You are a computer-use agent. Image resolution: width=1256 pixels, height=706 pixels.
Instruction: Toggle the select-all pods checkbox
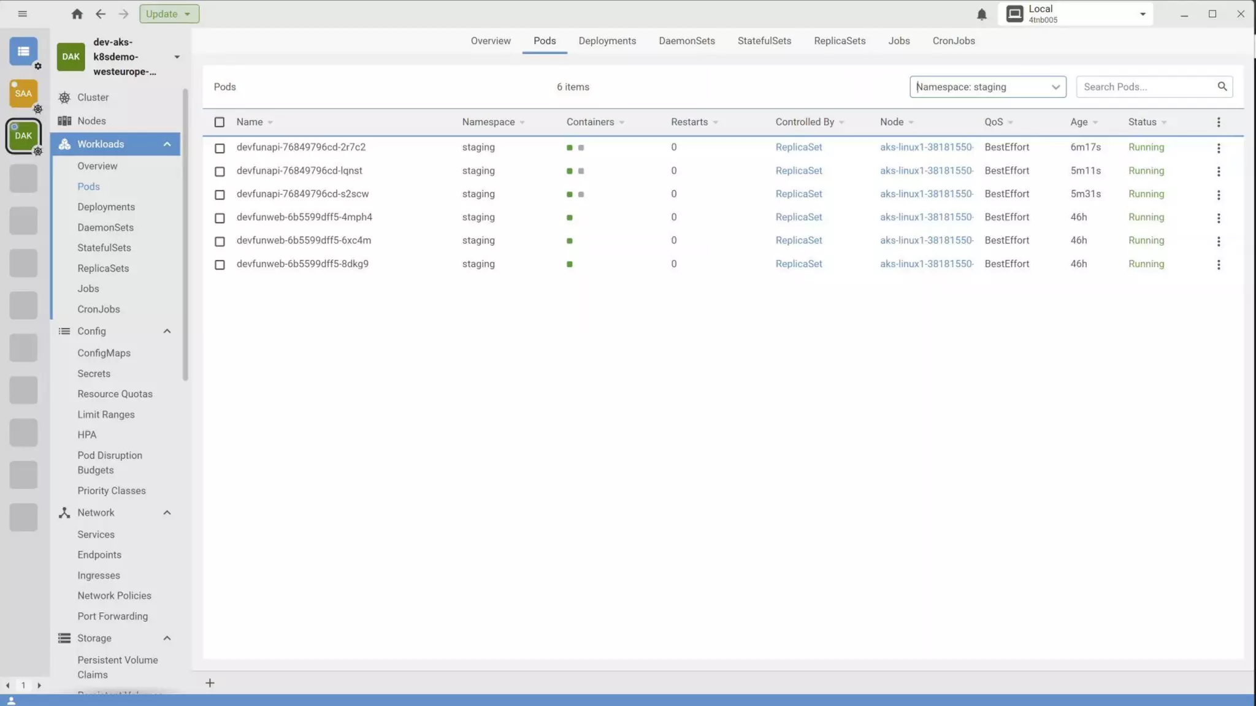pyautogui.click(x=220, y=122)
